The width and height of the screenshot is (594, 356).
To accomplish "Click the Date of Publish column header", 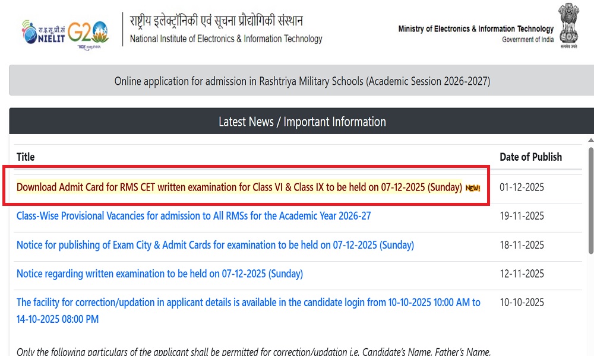I will click(530, 157).
